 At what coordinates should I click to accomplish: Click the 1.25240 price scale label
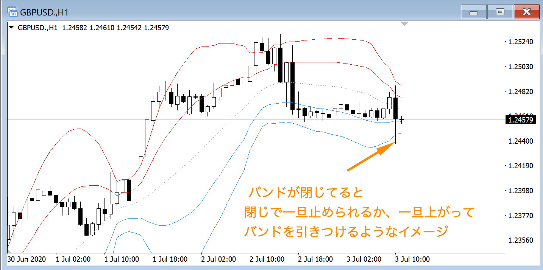(x=521, y=42)
